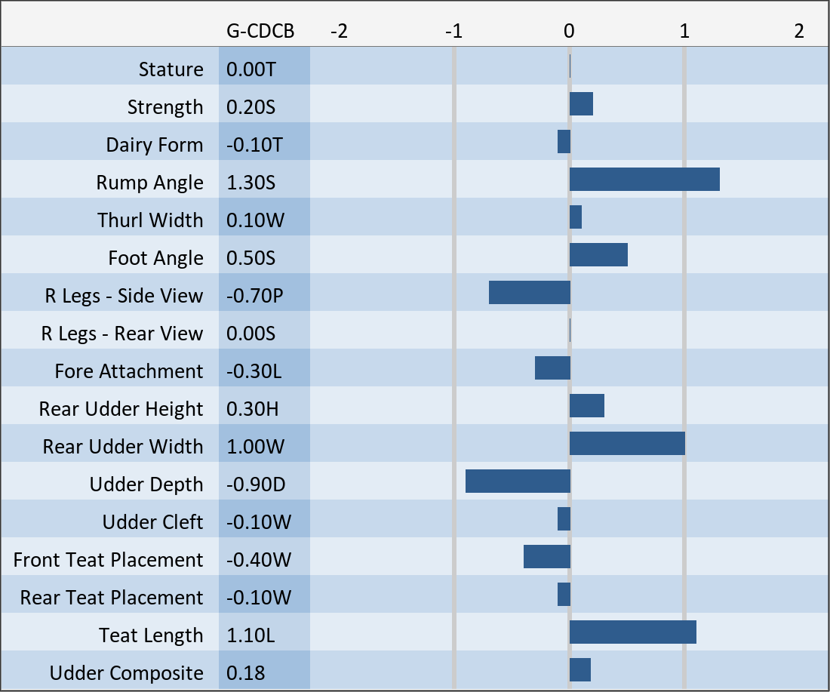
Task: Click the Udder Depth negative bar
Action: (518, 481)
